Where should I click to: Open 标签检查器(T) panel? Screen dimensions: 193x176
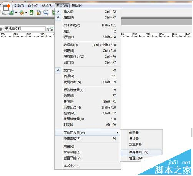(x=88, y=90)
